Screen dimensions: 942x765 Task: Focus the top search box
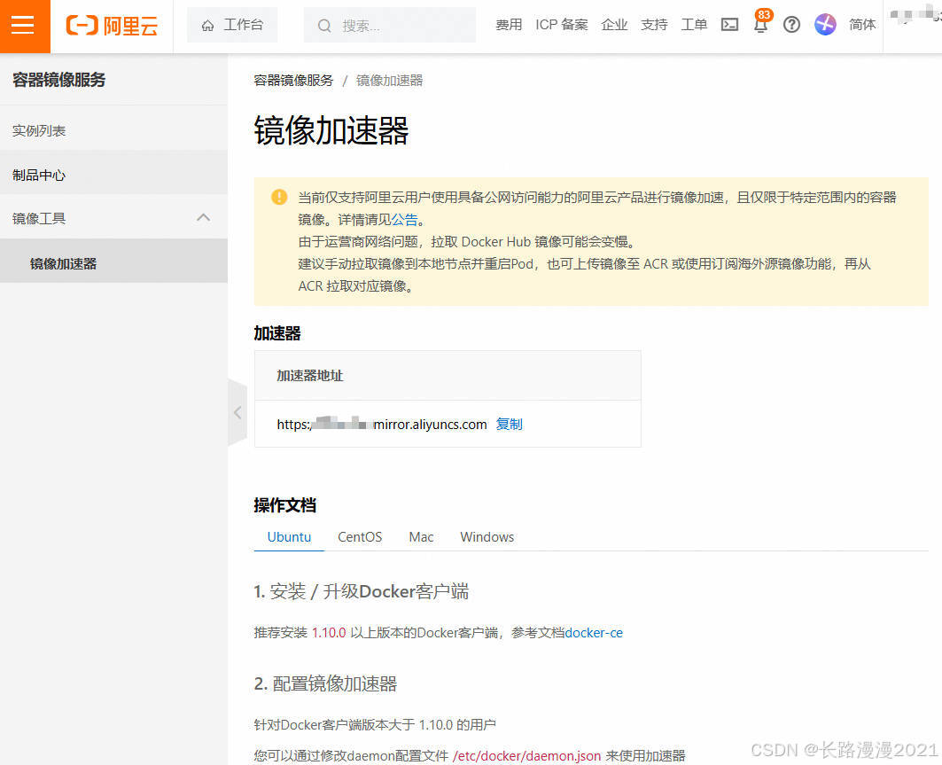click(x=389, y=25)
